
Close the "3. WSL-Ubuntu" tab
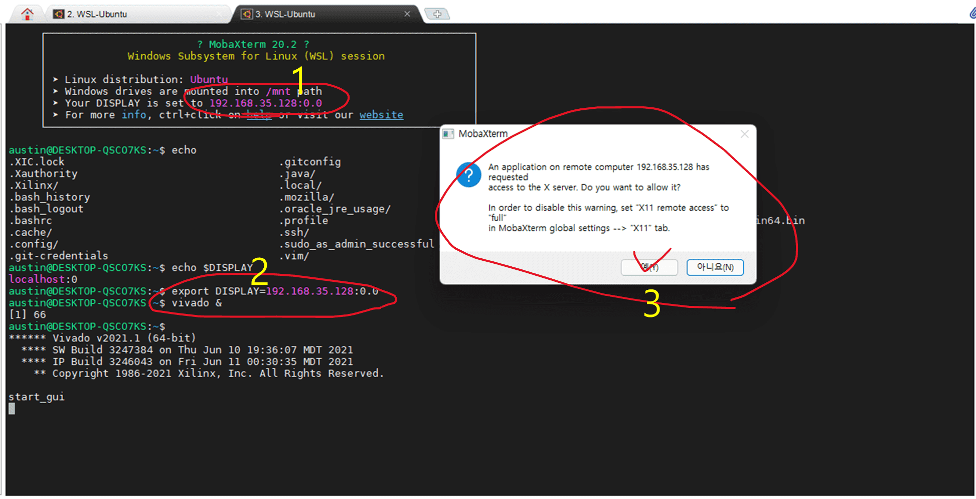pyautogui.click(x=407, y=14)
